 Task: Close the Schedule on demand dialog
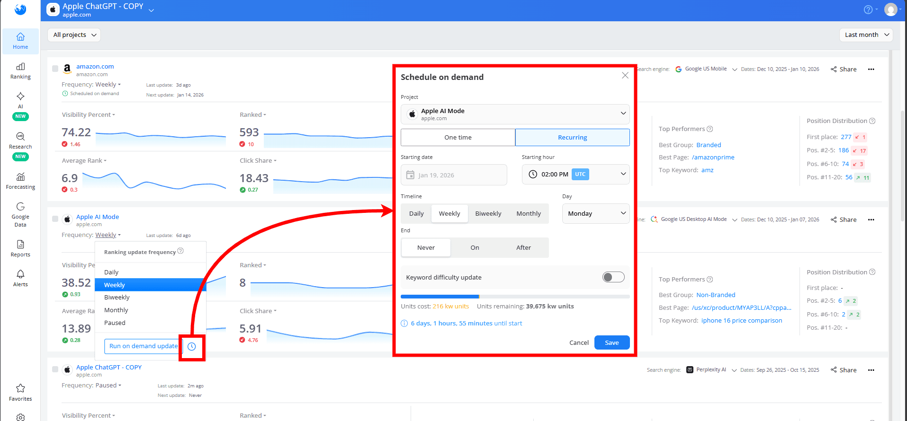625,76
